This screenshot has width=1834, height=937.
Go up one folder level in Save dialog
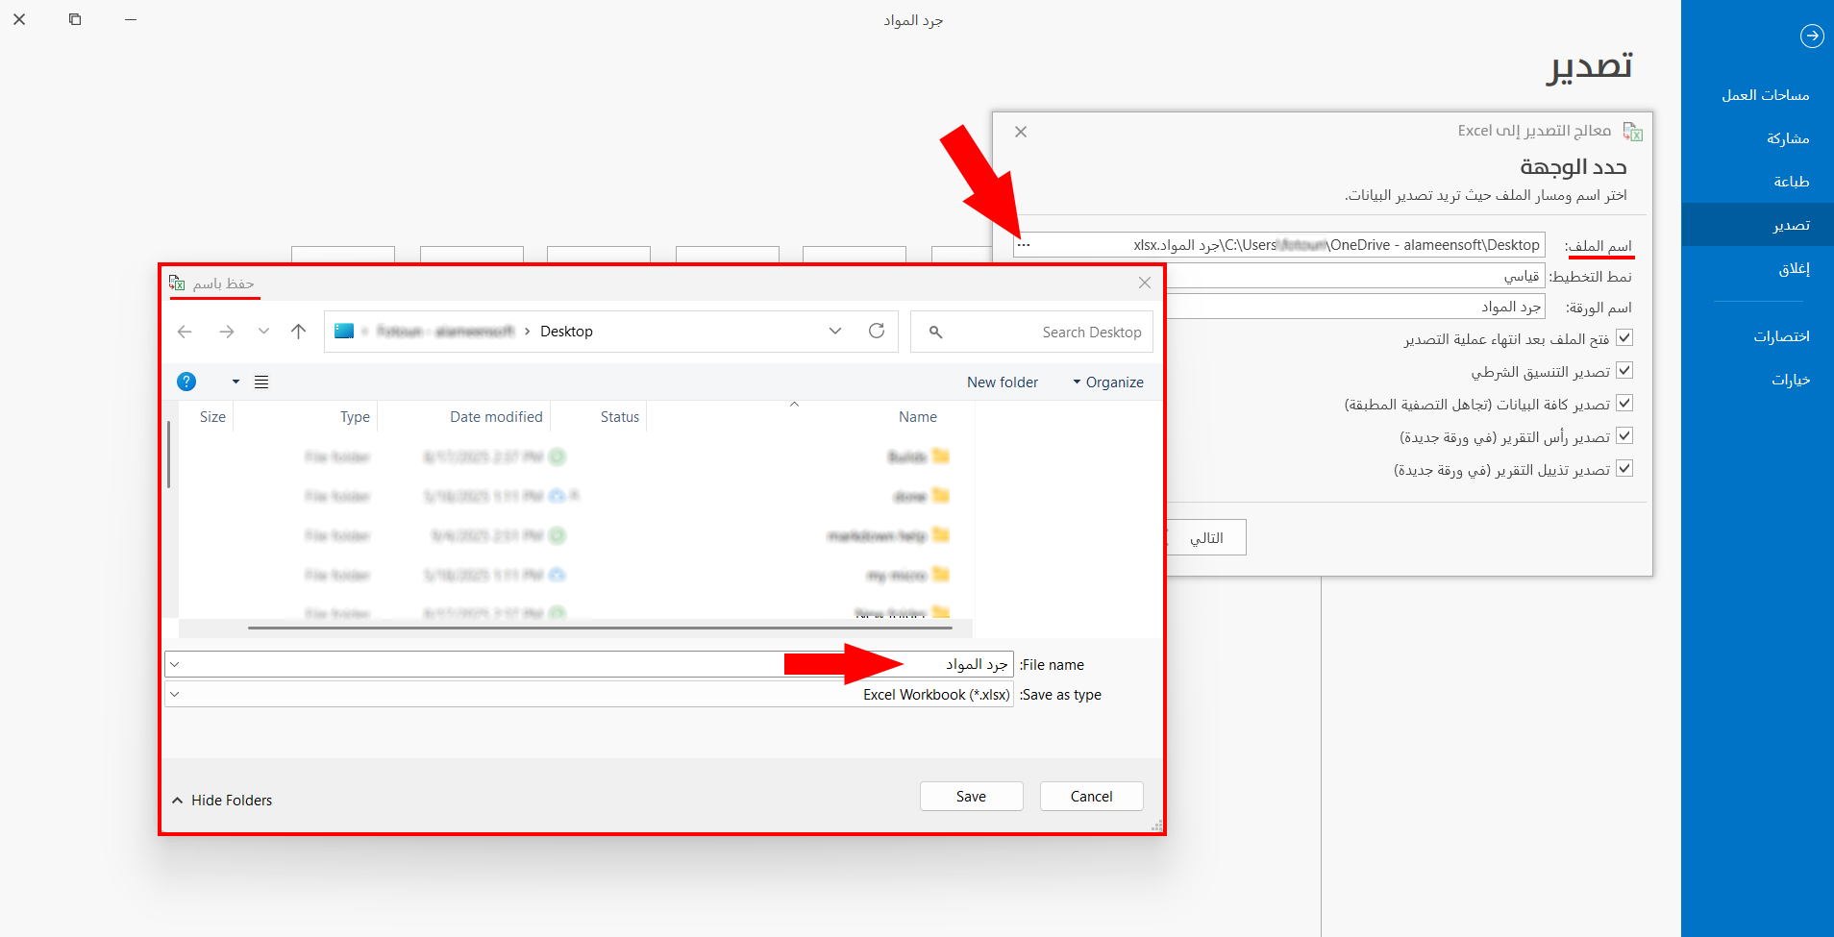[298, 332]
